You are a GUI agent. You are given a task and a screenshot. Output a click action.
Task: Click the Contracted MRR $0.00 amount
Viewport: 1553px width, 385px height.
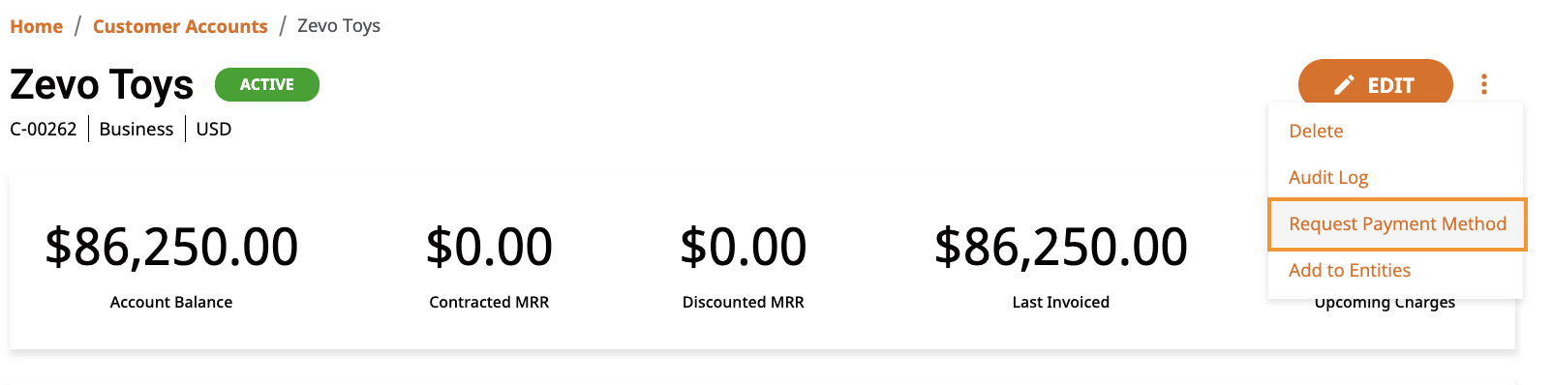[x=489, y=246]
